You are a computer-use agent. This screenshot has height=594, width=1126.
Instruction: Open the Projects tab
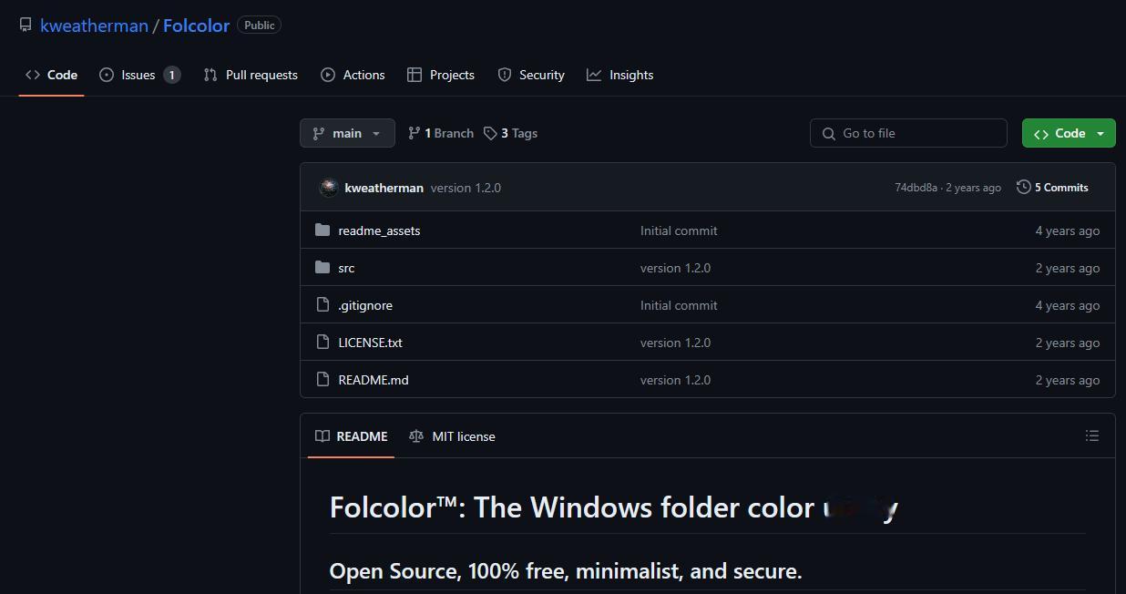click(x=441, y=75)
